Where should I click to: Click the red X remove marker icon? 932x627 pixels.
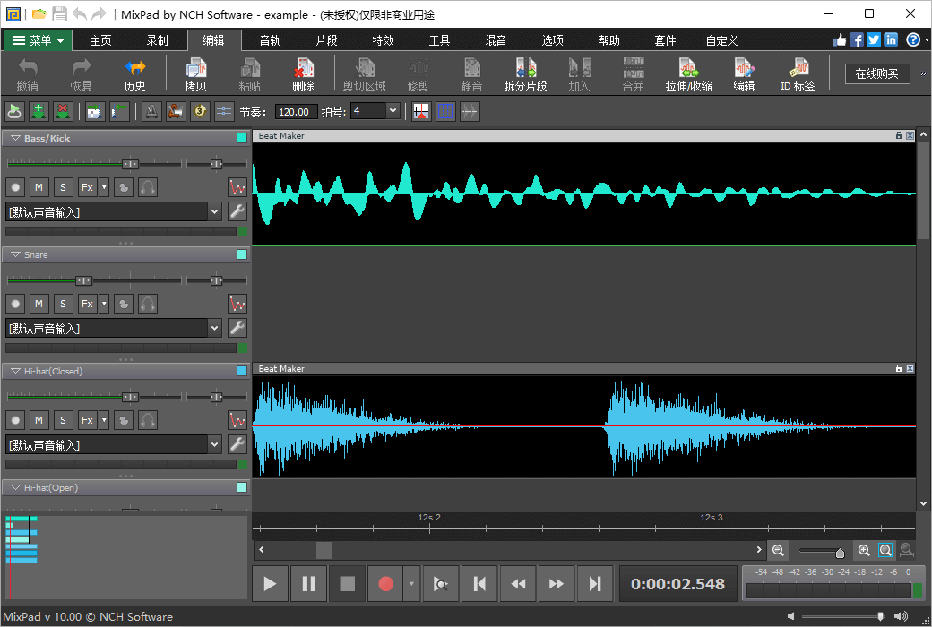(63, 111)
